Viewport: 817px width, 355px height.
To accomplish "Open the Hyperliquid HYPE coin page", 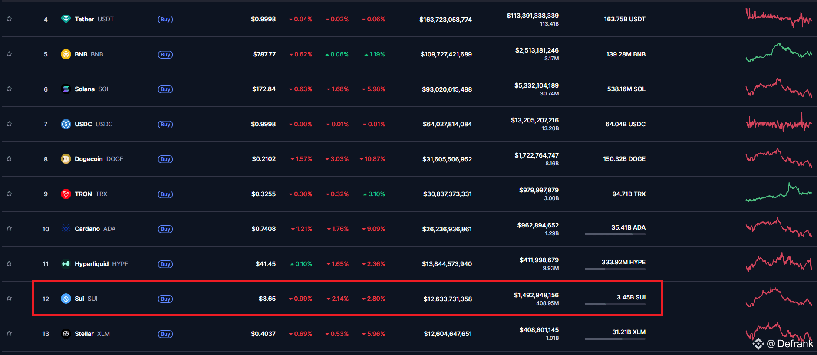I will tap(101, 264).
